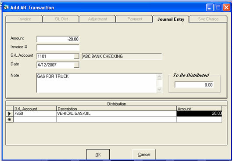The width and height of the screenshot is (233, 161).
Task: Select the 7650 G/L Account cell
Action: click(35, 113)
